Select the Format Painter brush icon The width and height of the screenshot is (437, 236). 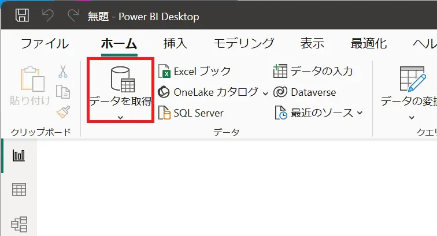pyautogui.click(x=62, y=111)
